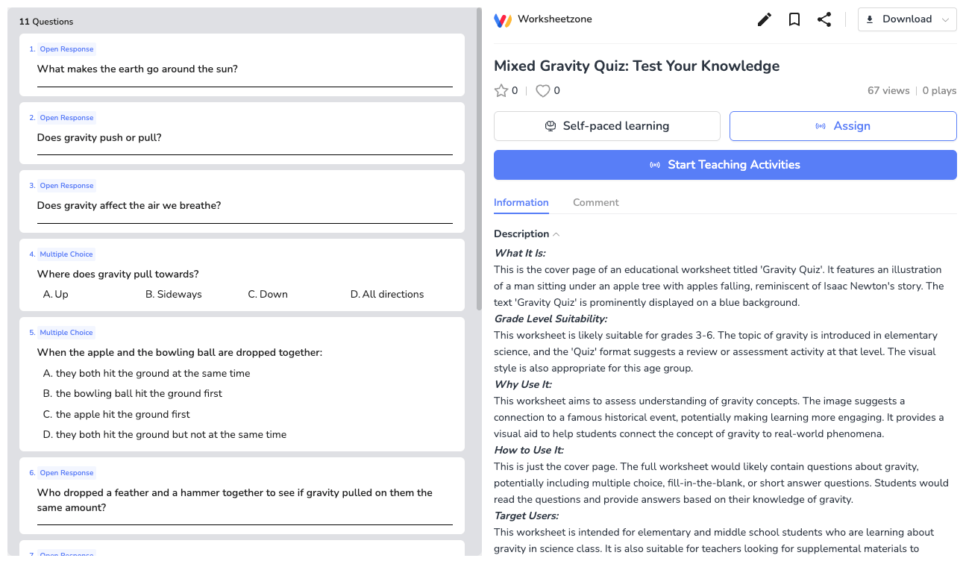Click the edit pencil icon

coord(764,19)
